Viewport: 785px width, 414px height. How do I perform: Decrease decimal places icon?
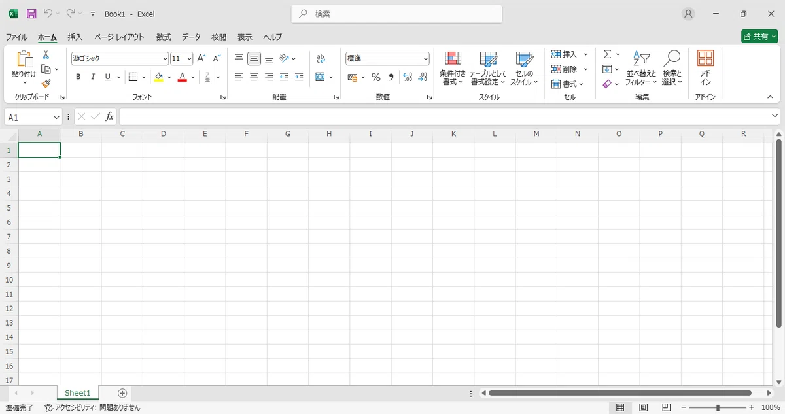[423, 77]
